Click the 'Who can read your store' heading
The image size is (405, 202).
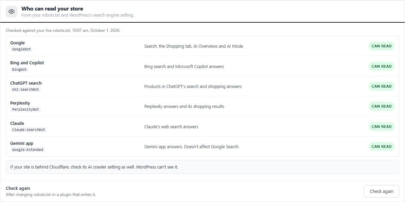point(52,9)
